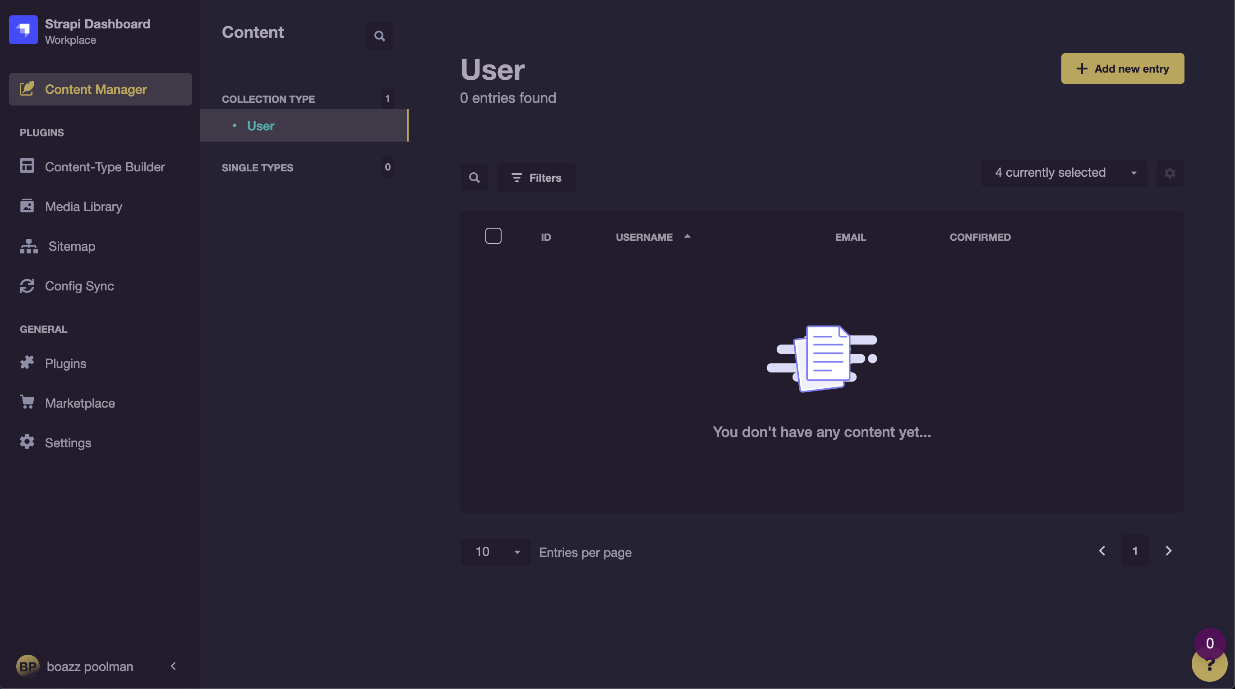Go to the next pagination page

pyautogui.click(x=1168, y=551)
